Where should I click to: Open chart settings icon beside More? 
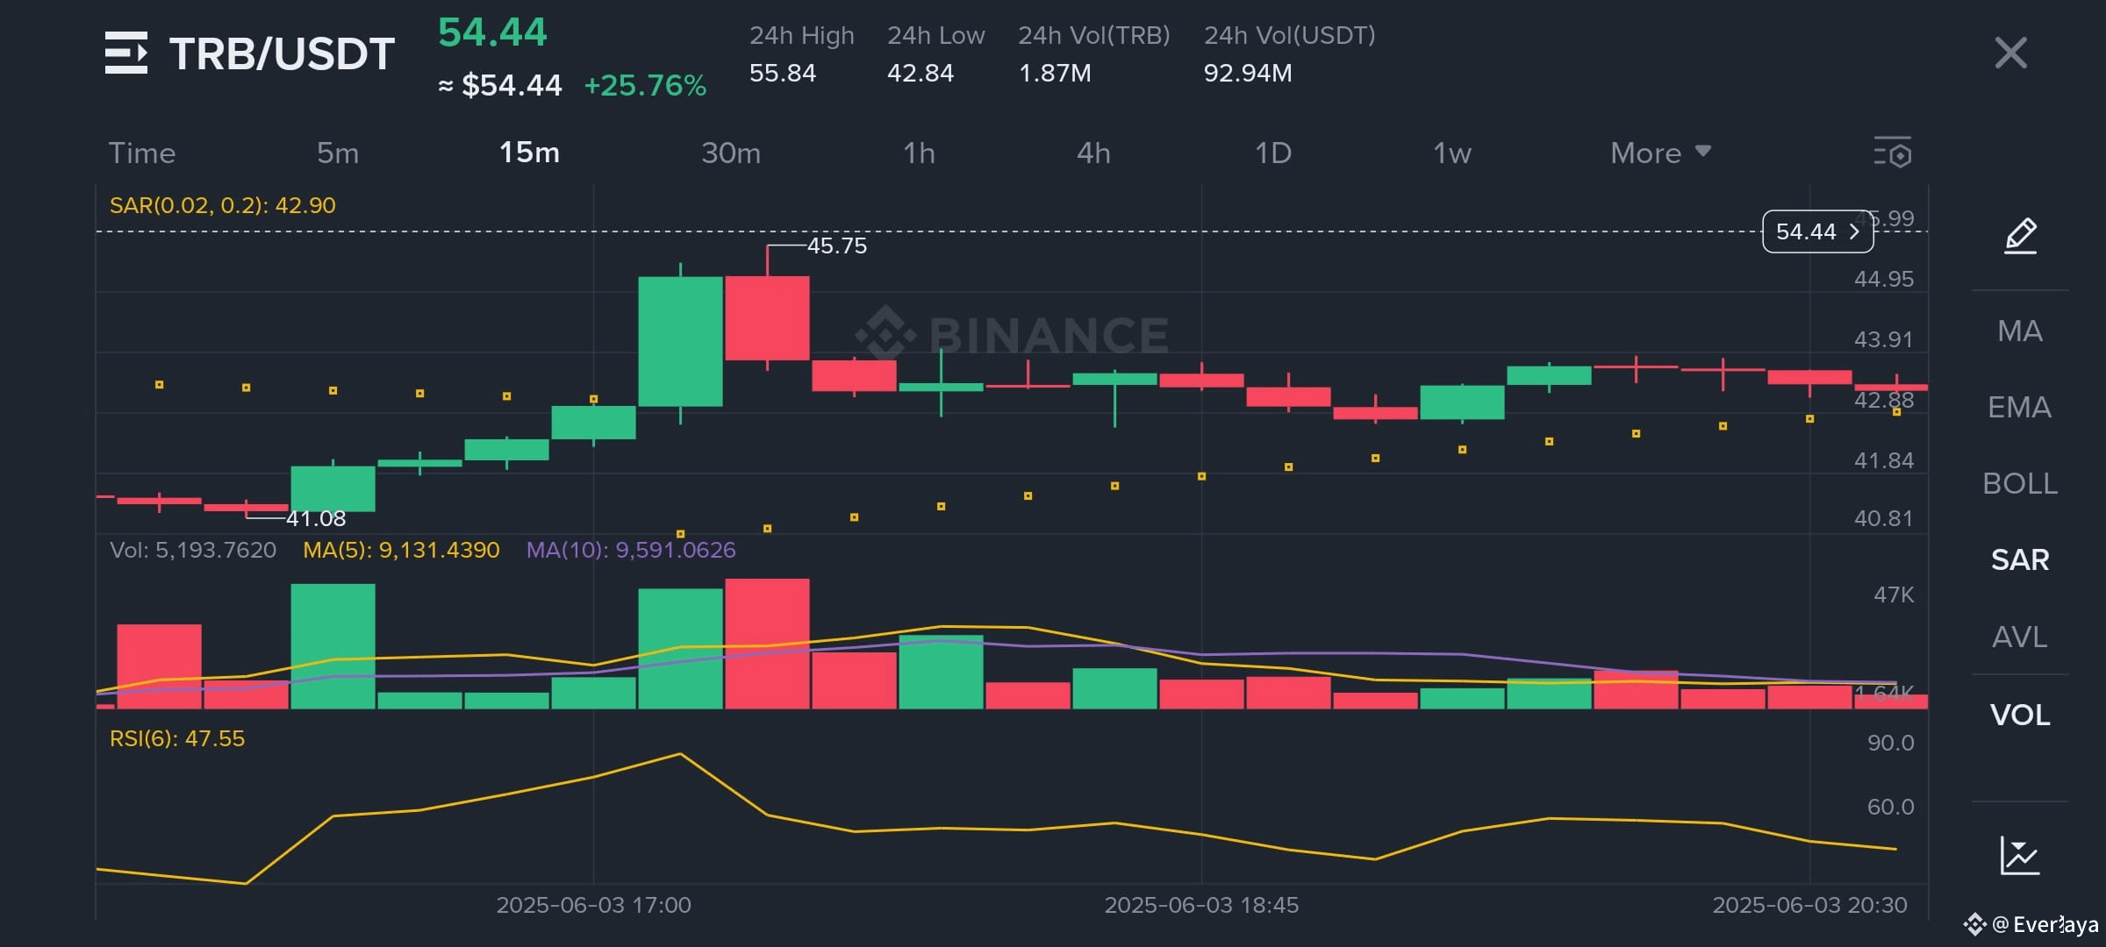[1893, 153]
